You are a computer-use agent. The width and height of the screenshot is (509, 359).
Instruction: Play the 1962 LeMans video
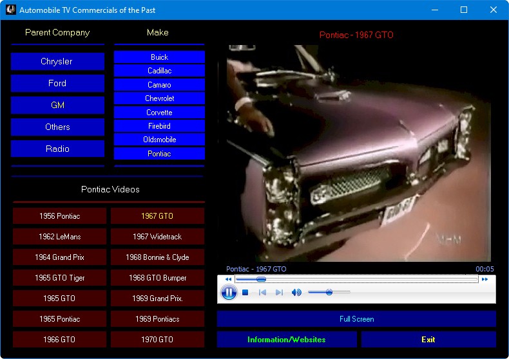[60, 237]
